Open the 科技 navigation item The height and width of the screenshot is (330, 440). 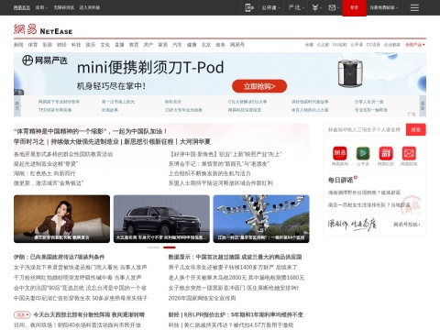(76, 45)
